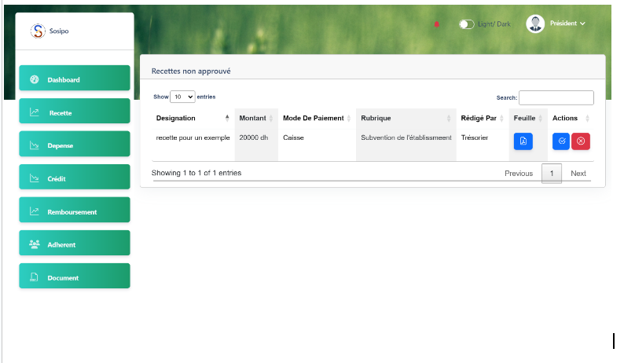Click 'Subvention de l'établissmeent' cell
The width and height of the screenshot is (624, 363).
click(x=406, y=137)
